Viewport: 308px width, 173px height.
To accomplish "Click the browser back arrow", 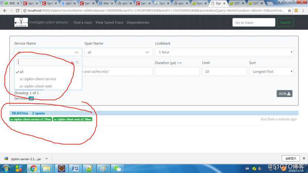I will click(5, 11).
